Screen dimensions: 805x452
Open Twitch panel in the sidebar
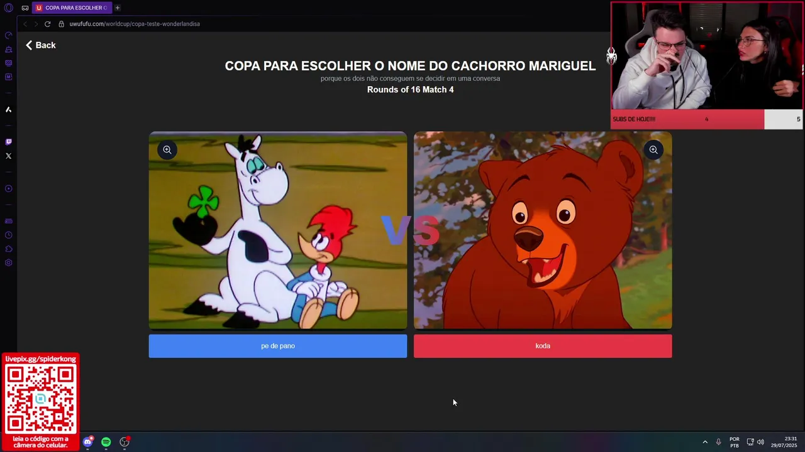(8, 142)
